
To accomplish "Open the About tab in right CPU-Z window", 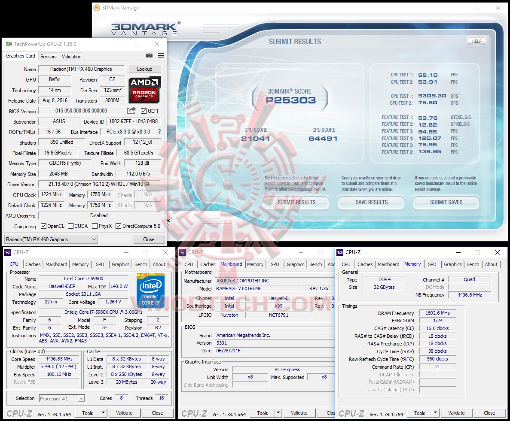I will tap(491, 264).
